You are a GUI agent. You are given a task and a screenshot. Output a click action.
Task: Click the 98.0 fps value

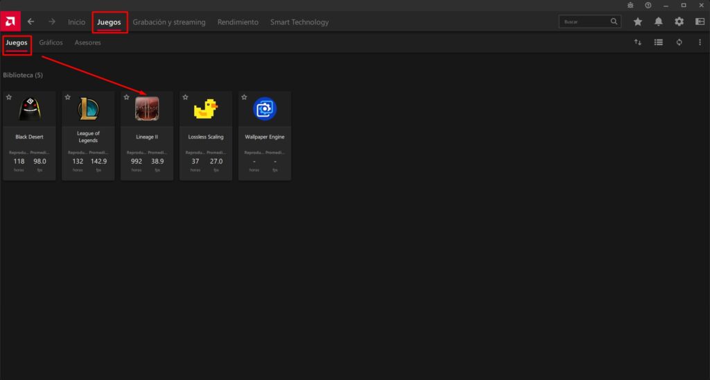click(x=40, y=162)
